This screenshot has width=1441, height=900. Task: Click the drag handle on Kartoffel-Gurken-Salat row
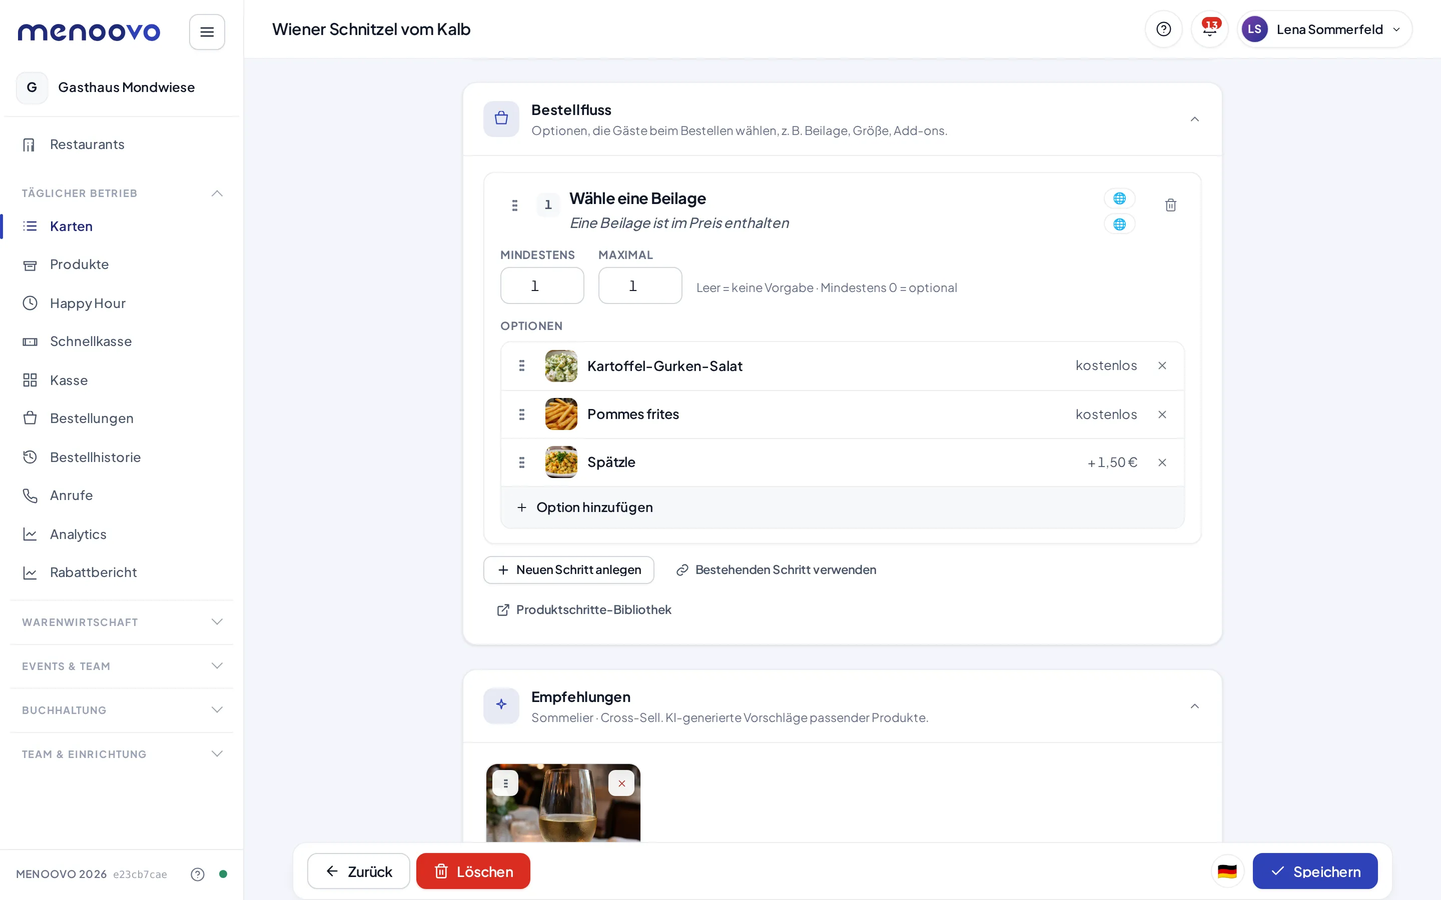pyautogui.click(x=522, y=365)
